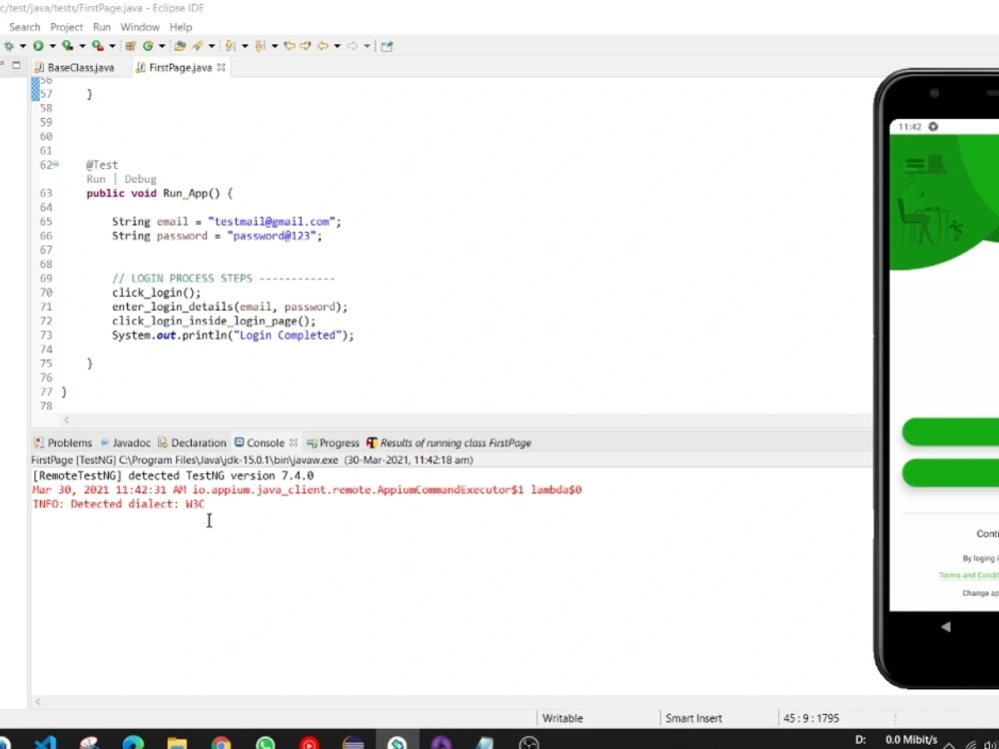Switch to the Javadoc view tab
The height and width of the screenshot is (749, 999).
[x=126, y=442]
